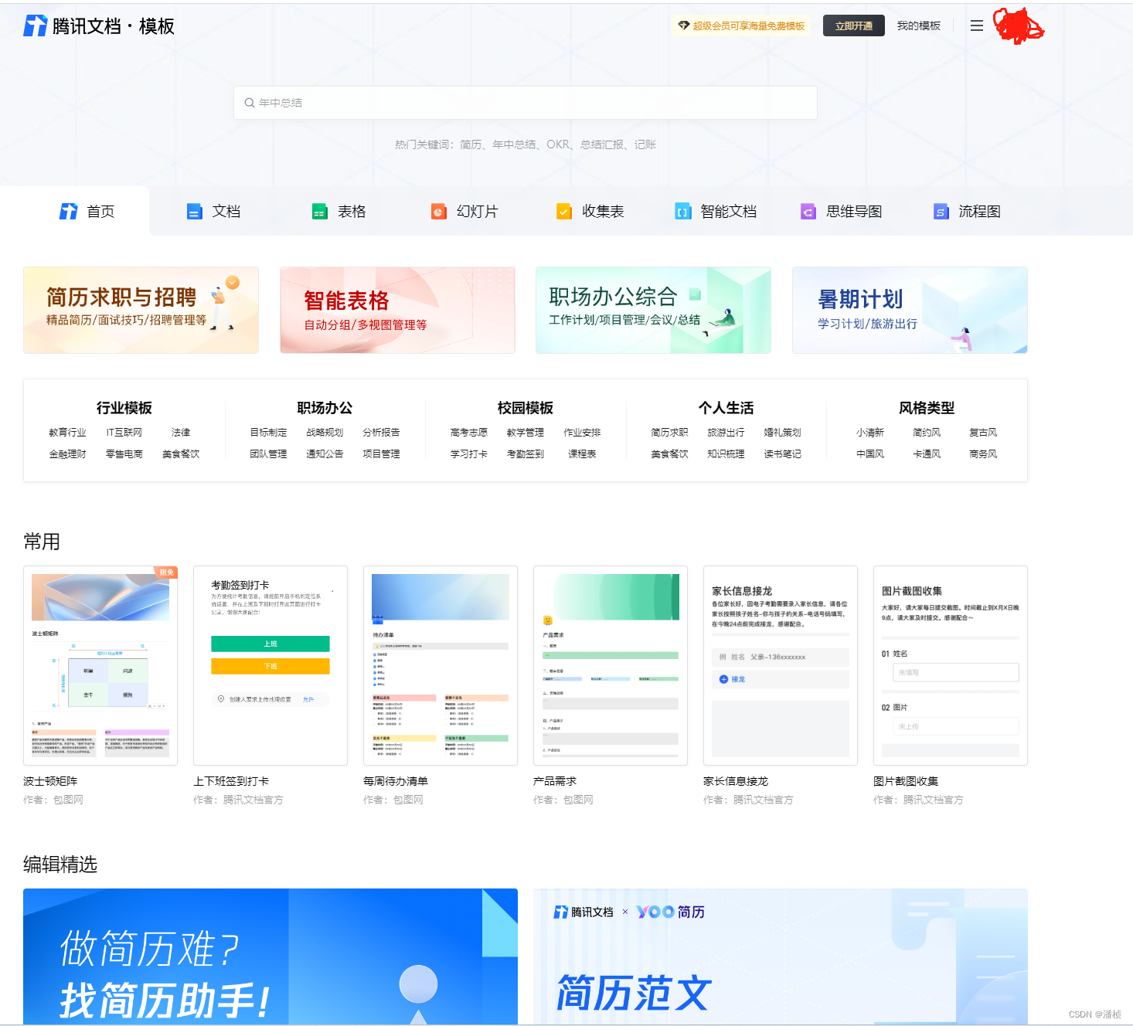The width and height of the screenshot is (1133, 1026).
Task: Select category 项目管理
Action: [382, 454]
